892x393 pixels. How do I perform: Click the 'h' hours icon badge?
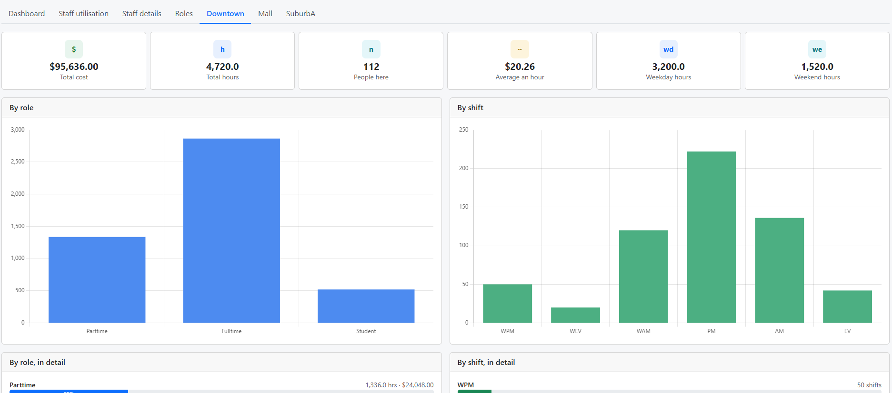[222, 49]
